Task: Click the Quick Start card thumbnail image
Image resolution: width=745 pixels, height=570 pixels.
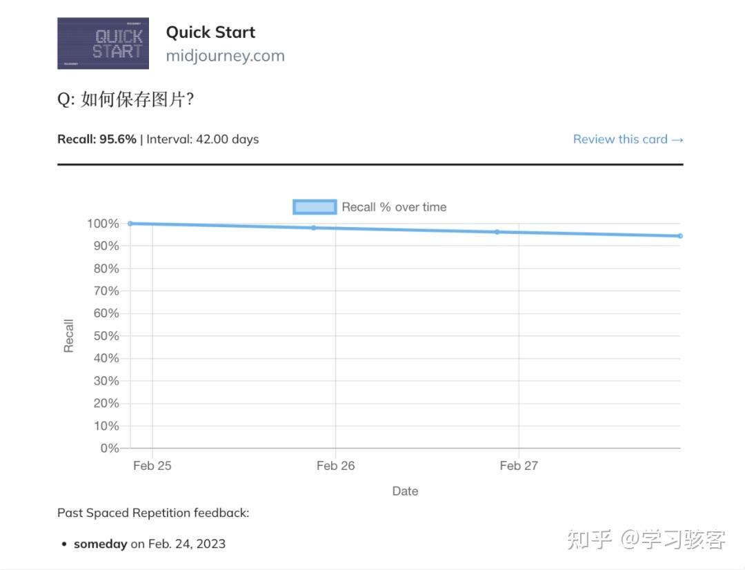Action: 102,42
